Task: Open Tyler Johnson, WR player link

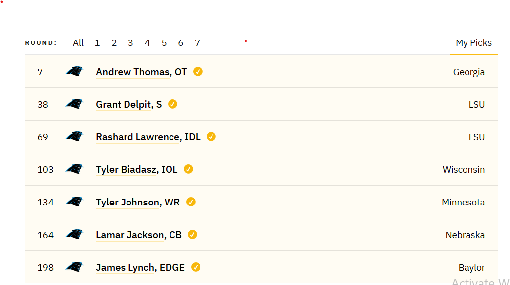Action: (138, 202)
